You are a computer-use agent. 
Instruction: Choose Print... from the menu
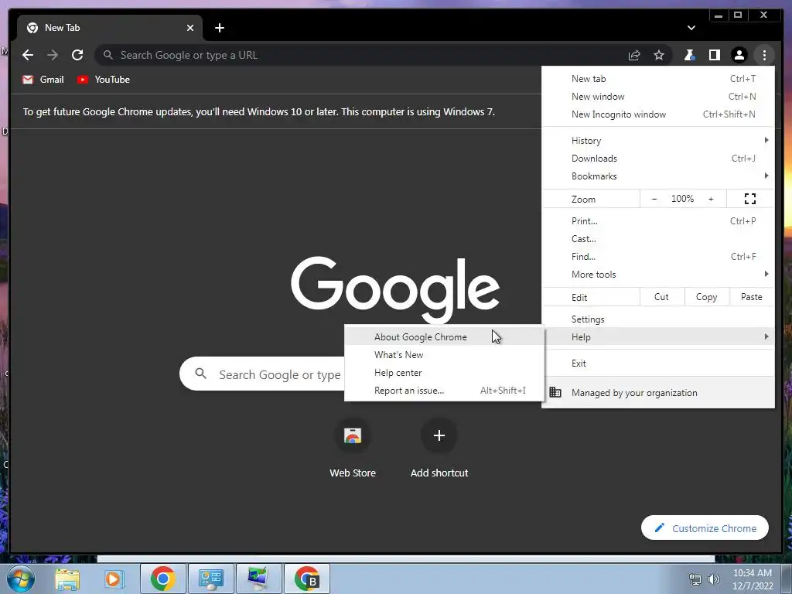coord(658,220)
